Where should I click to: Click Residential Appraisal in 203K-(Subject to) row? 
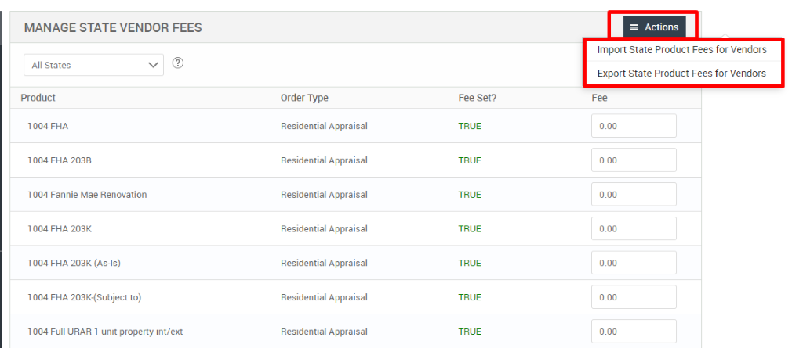coord(324,297)
